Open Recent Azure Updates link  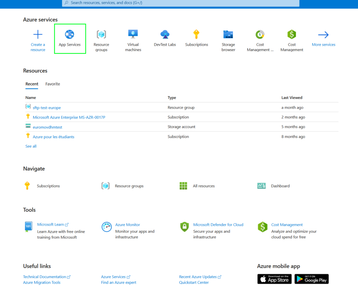coord(200,277)
